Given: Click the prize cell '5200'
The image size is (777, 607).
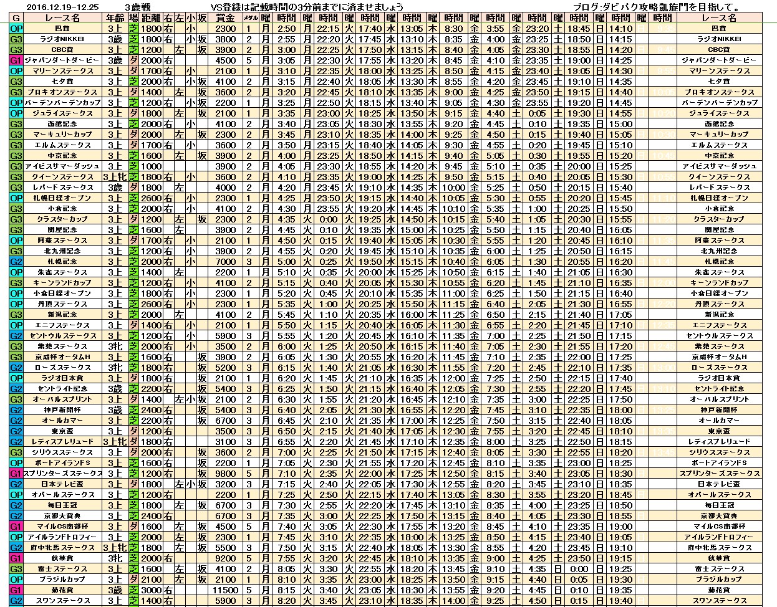Looking at the screenshot, I should (x=225, y=368).
